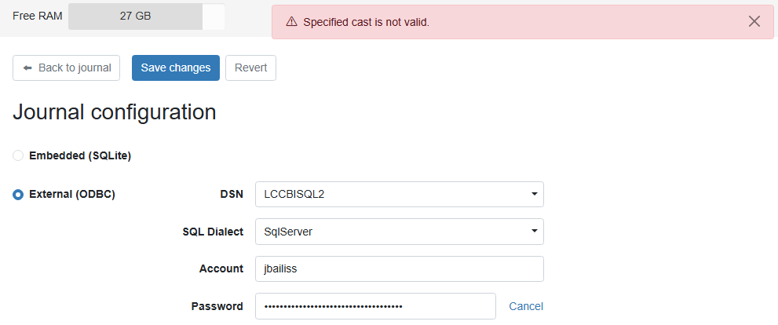Screen dimensions: 778x325
Task: Save changes to journal configuration
Action: tap(176, 68)
